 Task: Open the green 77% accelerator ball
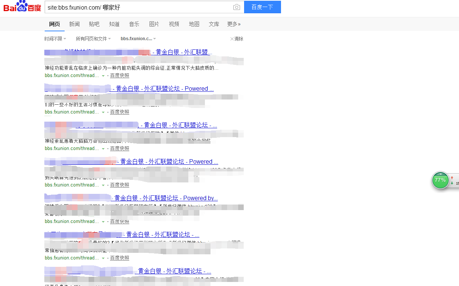[x=440, y=180]
